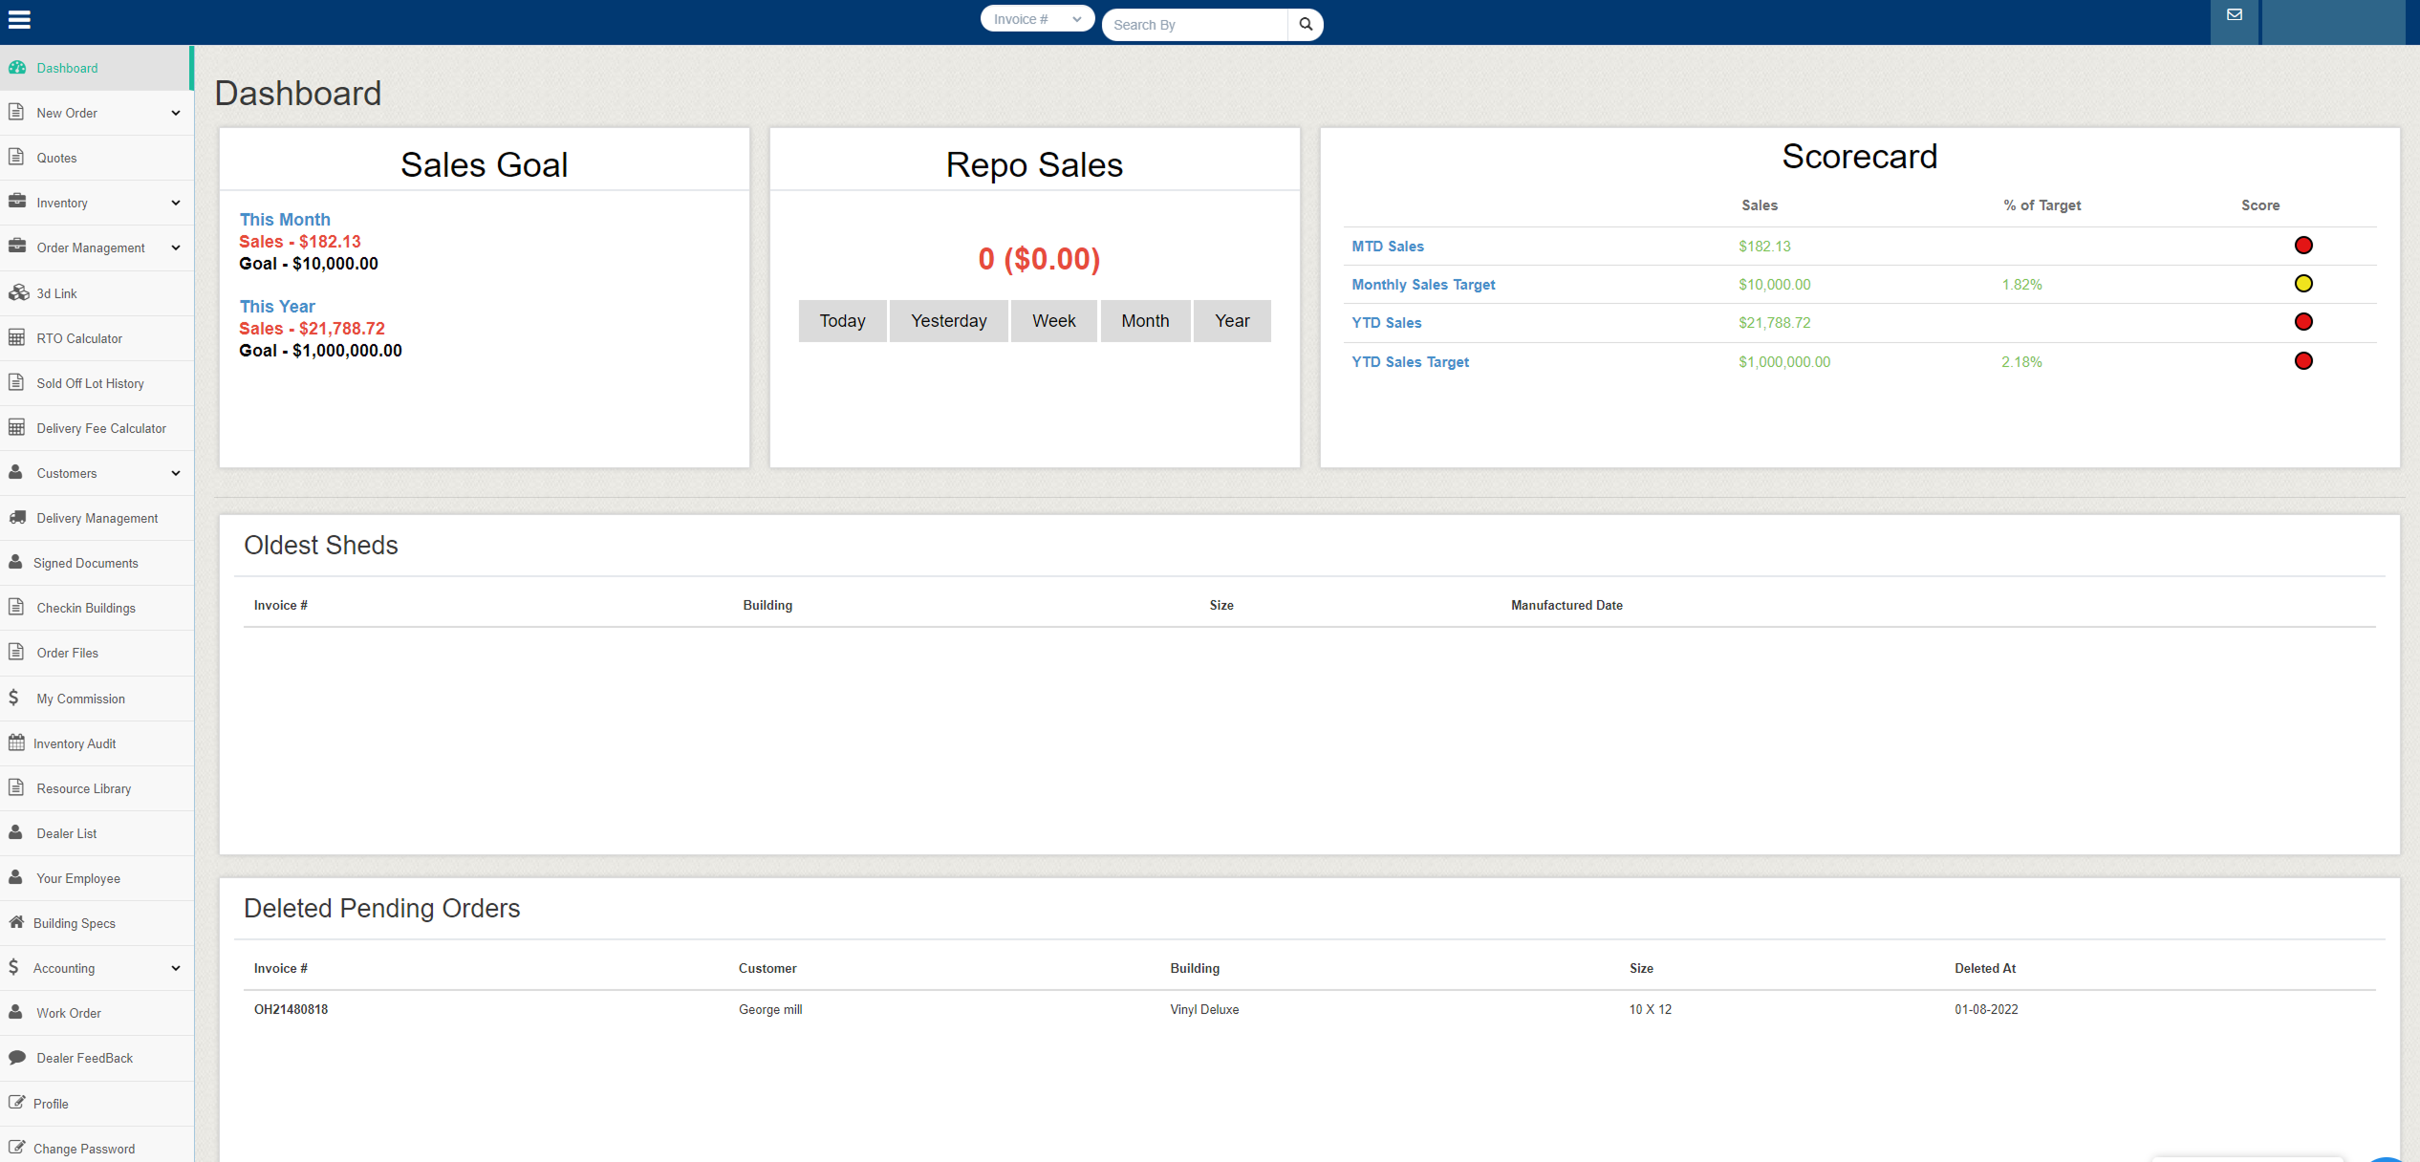
Task: Click the My Commission dollar icon
Action: (13, 698)
